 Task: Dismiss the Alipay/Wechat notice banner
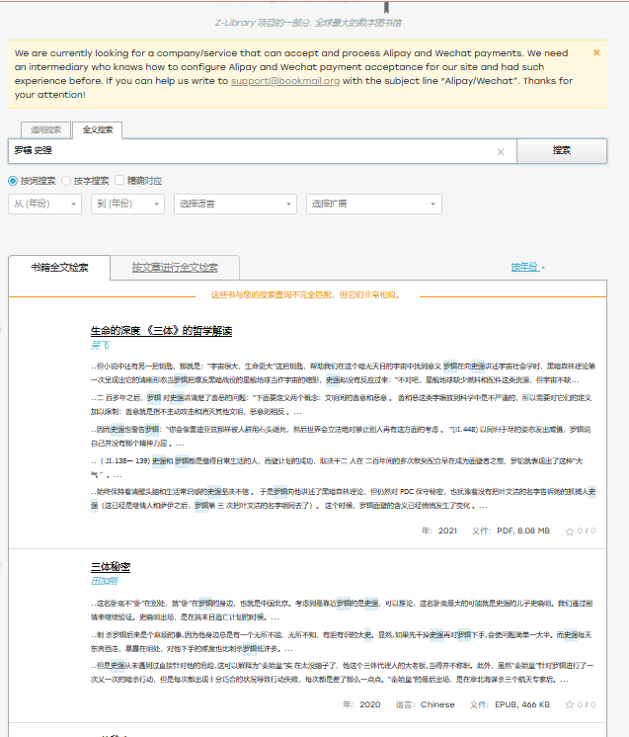tap(595, 52)
